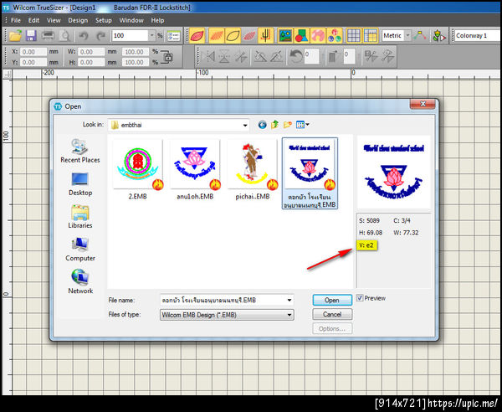Viewport: 502px width, 412px height.
Task: Toggle the Show Needle Points icon
Action: pyautogui.click(x=249, y=35)
